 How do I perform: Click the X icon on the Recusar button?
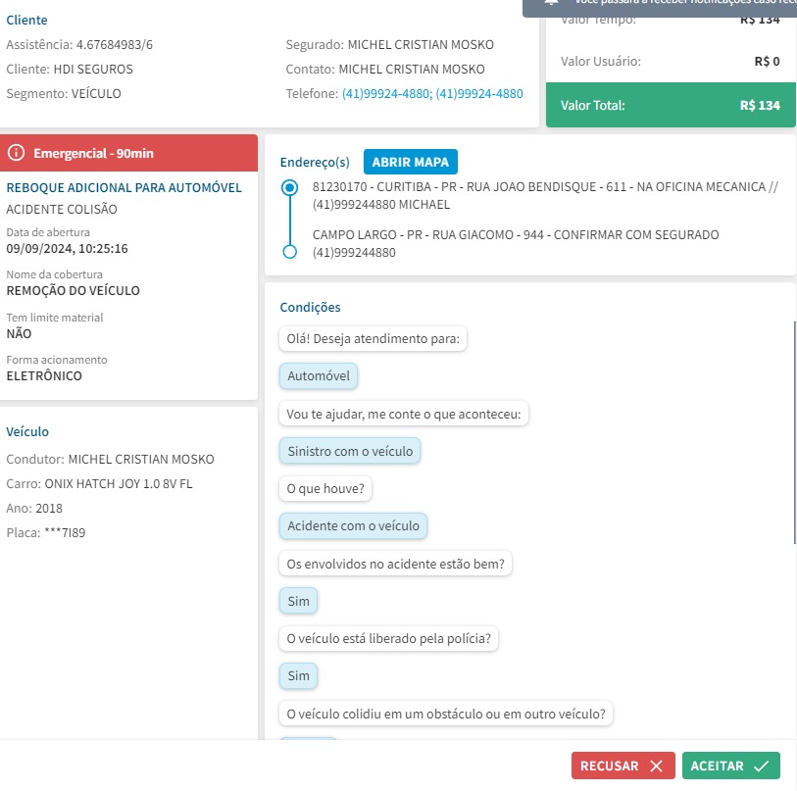click(x=656, y=766)
